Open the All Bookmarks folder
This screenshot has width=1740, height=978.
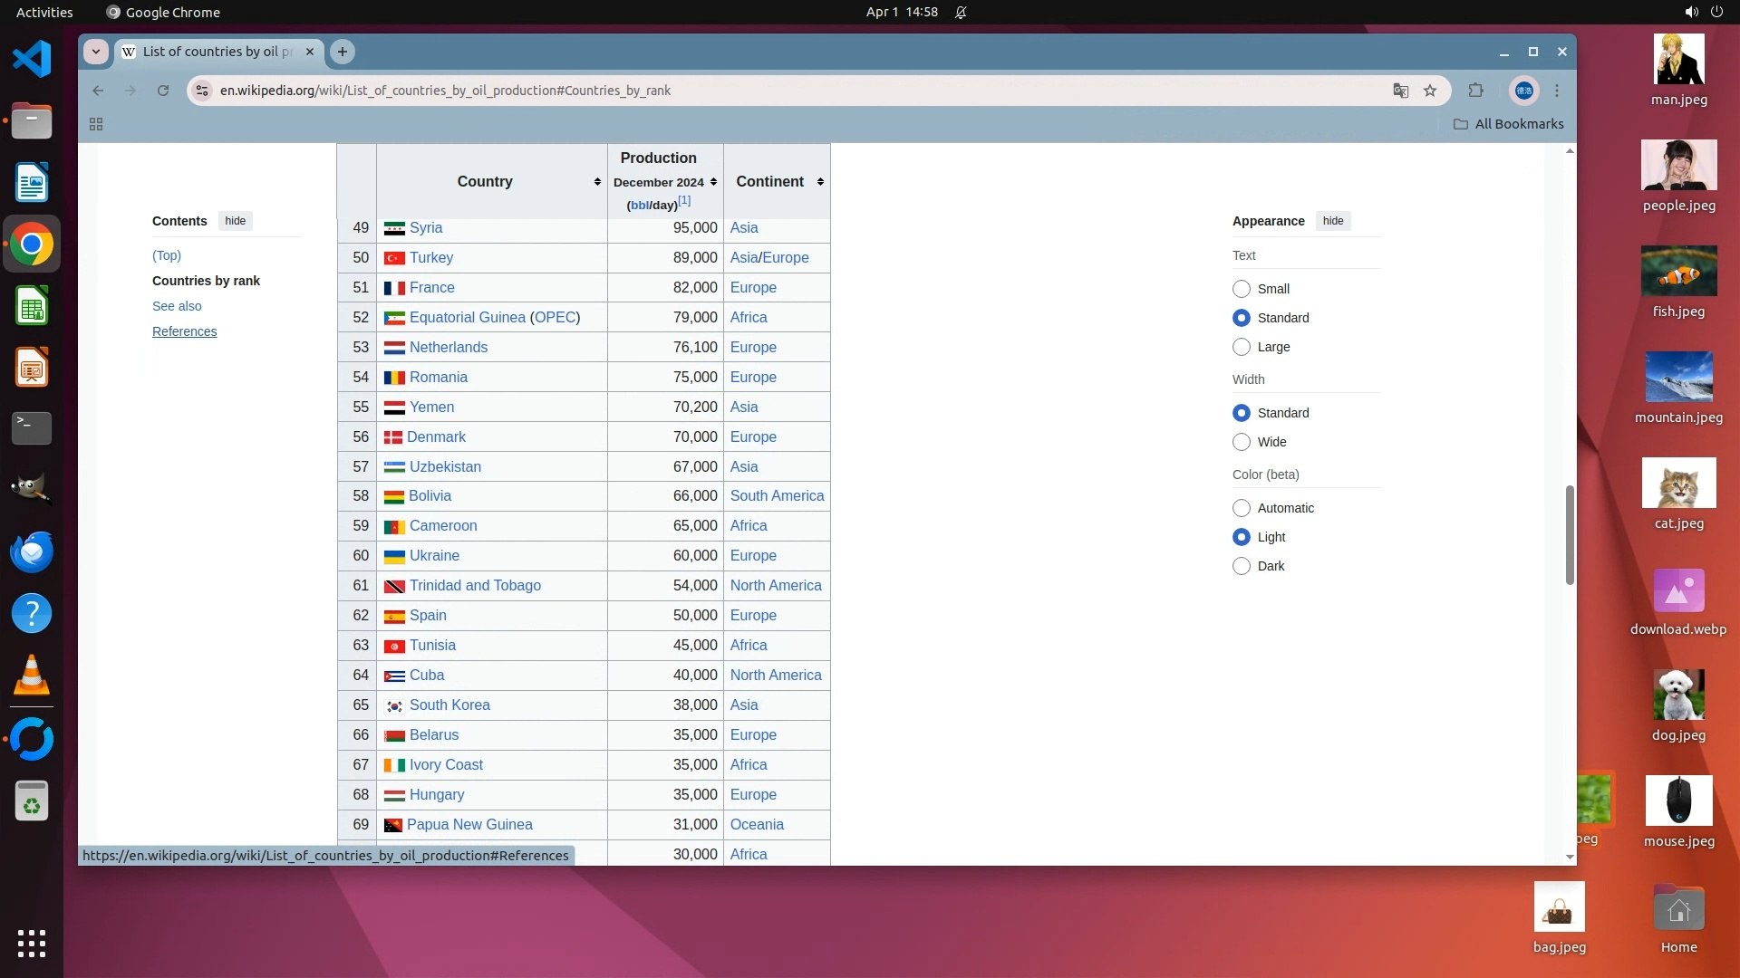click(1508, 124)
